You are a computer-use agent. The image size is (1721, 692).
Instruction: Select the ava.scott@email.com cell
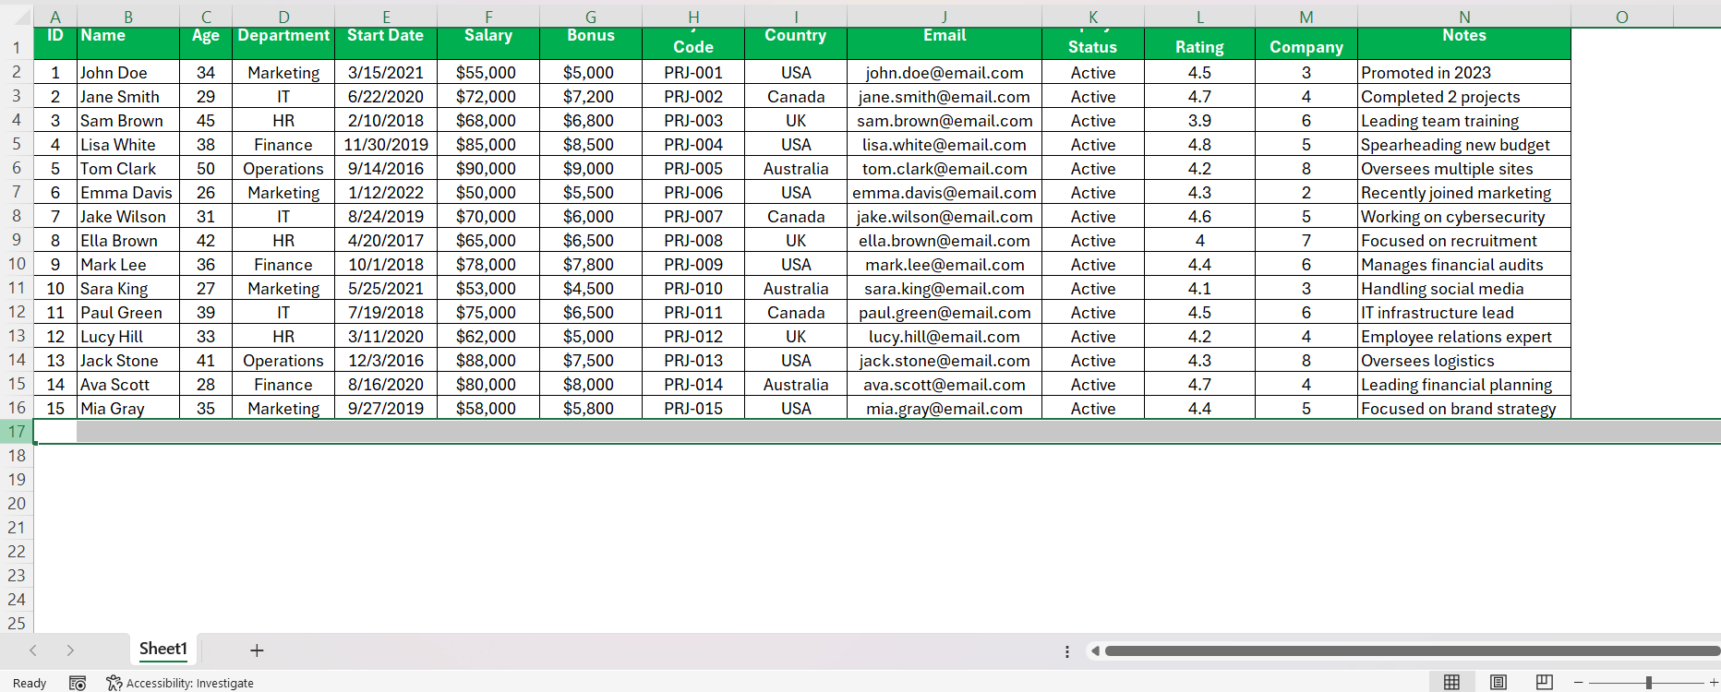click(945, 384)
